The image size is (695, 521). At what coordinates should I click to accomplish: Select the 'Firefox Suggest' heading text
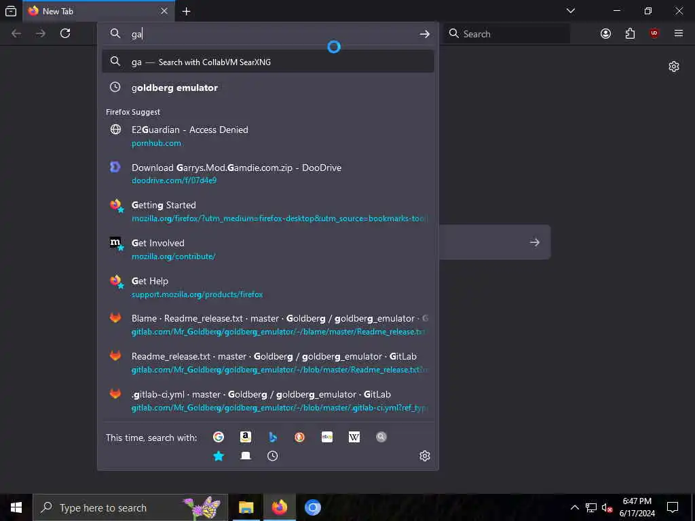[x=133, y=112]
